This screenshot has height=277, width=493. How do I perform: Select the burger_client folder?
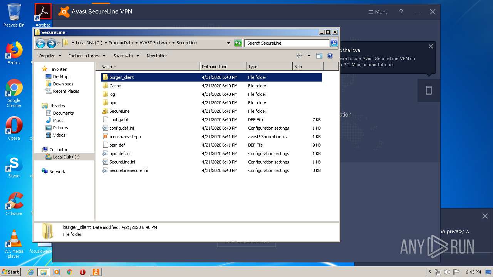pyautogui.click(x=211, y=77)
